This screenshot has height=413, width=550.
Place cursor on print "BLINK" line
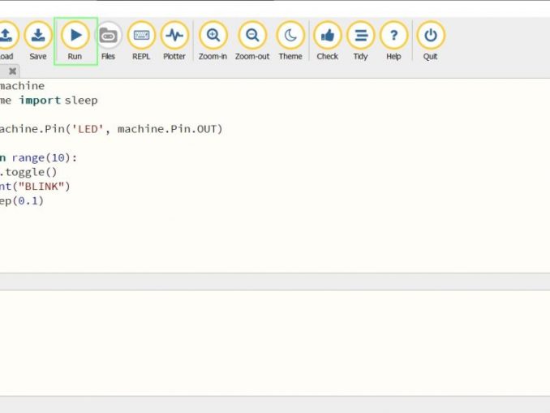(35, 187)
